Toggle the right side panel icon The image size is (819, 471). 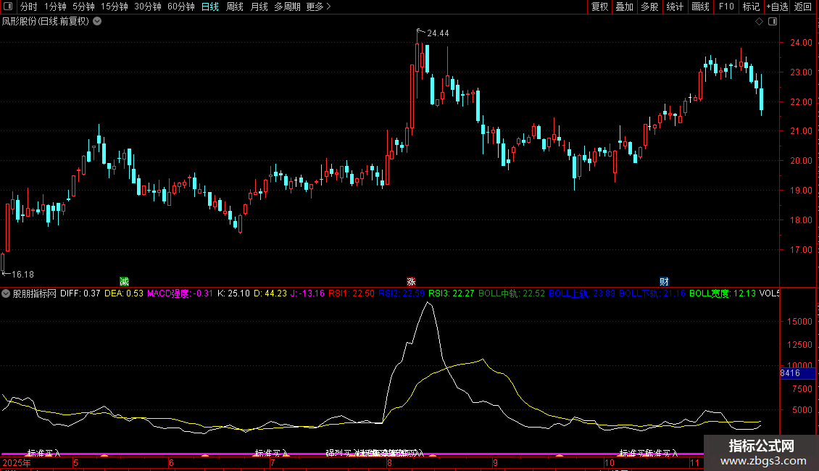(773, 22)
